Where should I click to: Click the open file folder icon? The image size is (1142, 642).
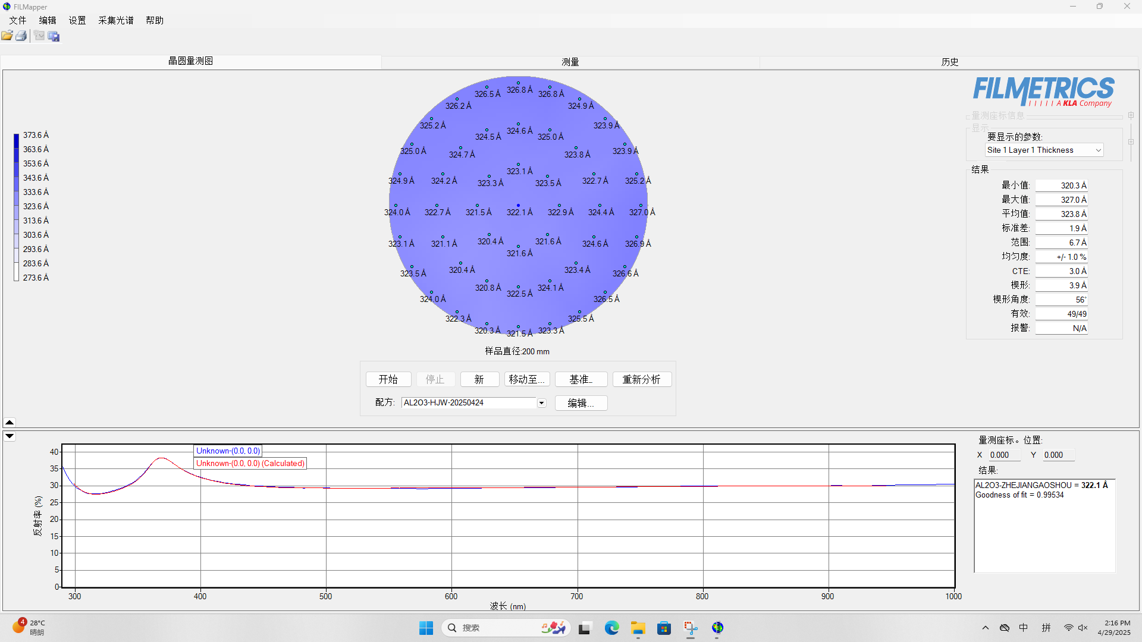pyautogui.click(x=7, y=36)
